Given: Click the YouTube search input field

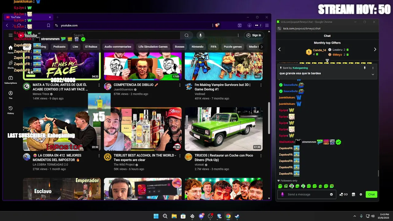Looking at the screenshot, I should click(x=126, y=35).
